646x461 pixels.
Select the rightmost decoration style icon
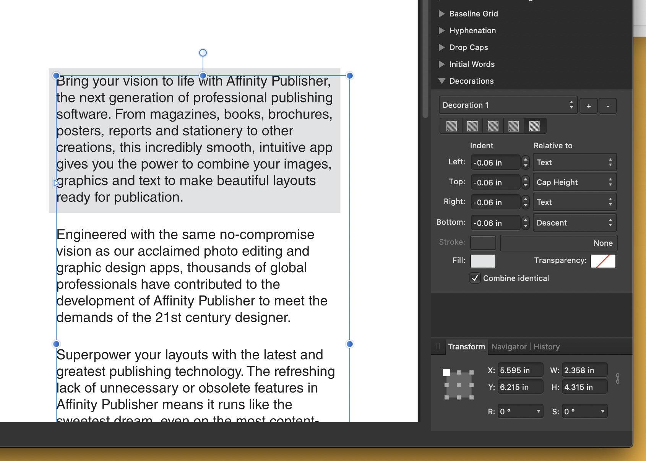click(535, 126)
